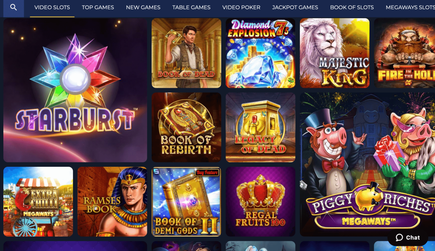This screenshot has width=435, height=251.
Task: Select the New Games tab
Action: coord(143,8)
